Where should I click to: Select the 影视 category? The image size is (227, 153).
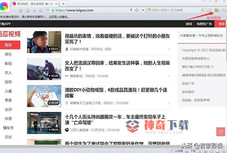click(8, 64)
